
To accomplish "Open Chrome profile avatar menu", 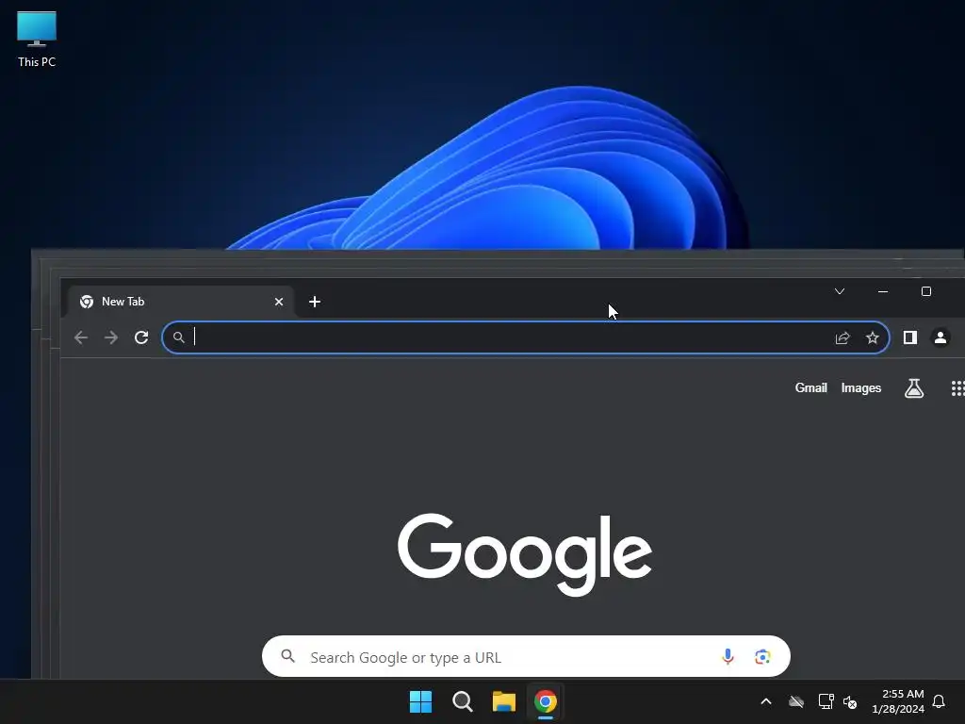I will coord(940,337).
